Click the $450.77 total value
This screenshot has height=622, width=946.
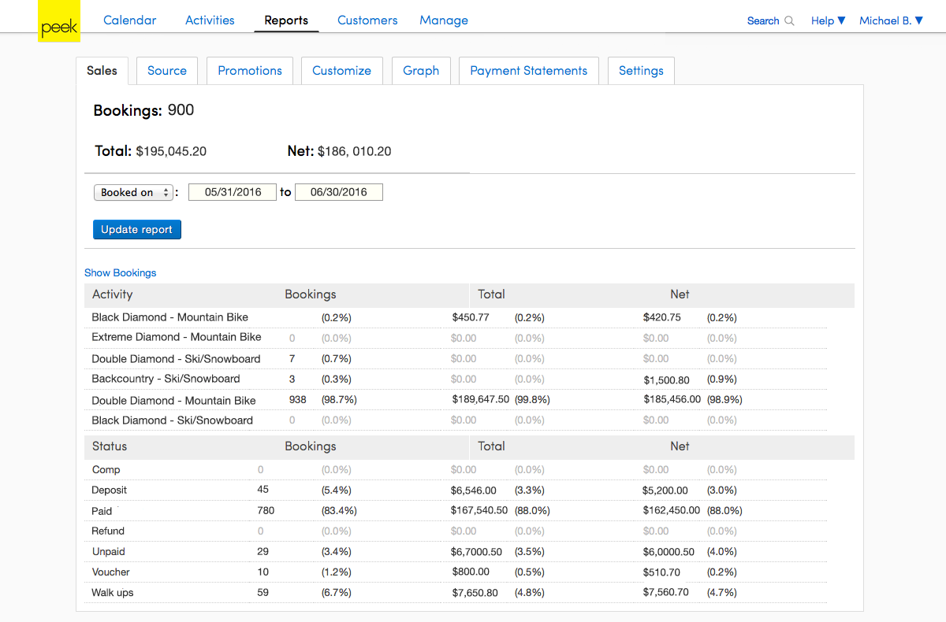pos(471,317)
